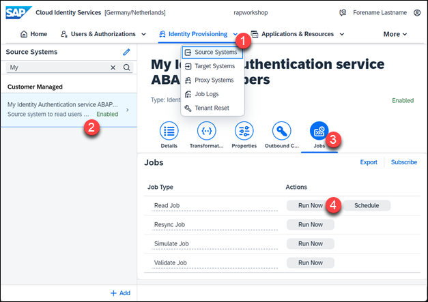
Task: Run the Resync Job now
Action: [311, 224]
